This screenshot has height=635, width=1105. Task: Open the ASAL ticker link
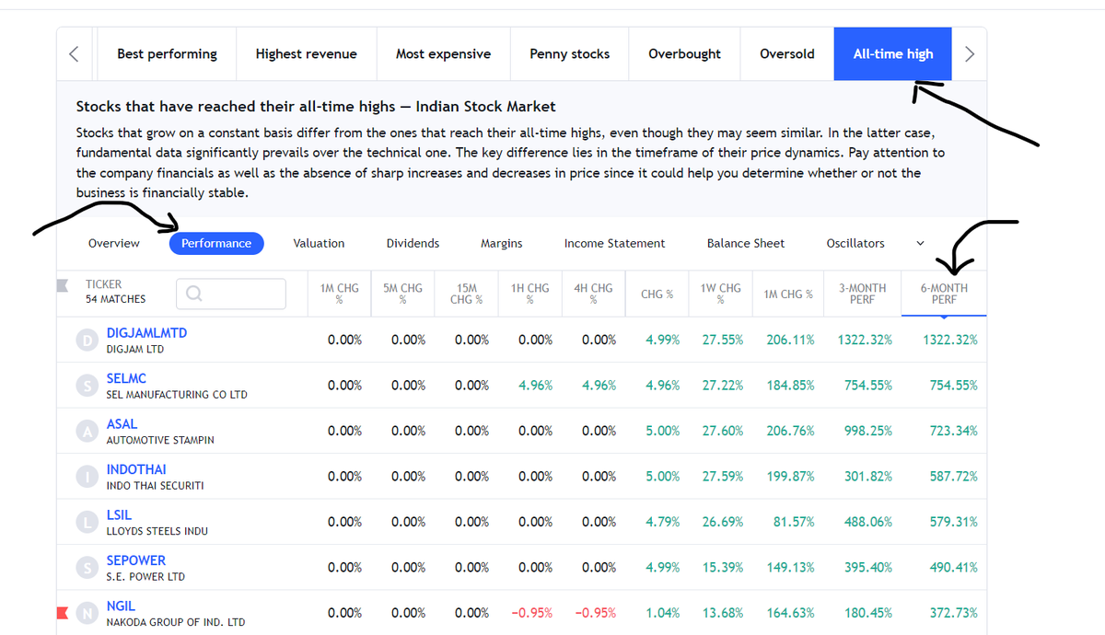pos(122,423)
